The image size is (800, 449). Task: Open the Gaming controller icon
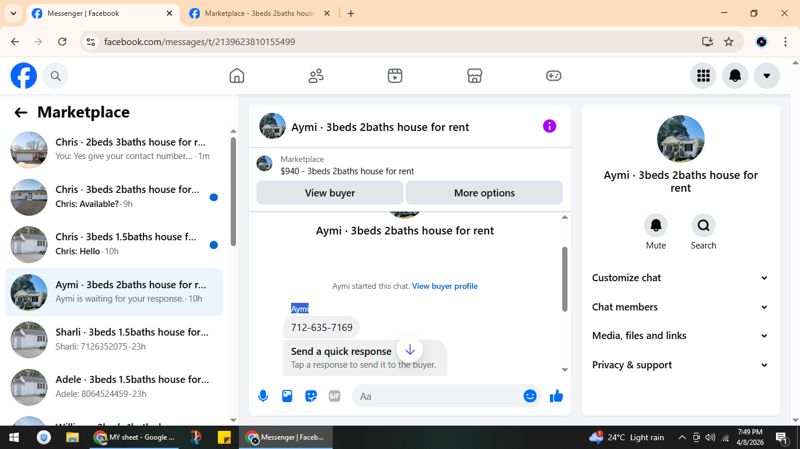point(553,76)
